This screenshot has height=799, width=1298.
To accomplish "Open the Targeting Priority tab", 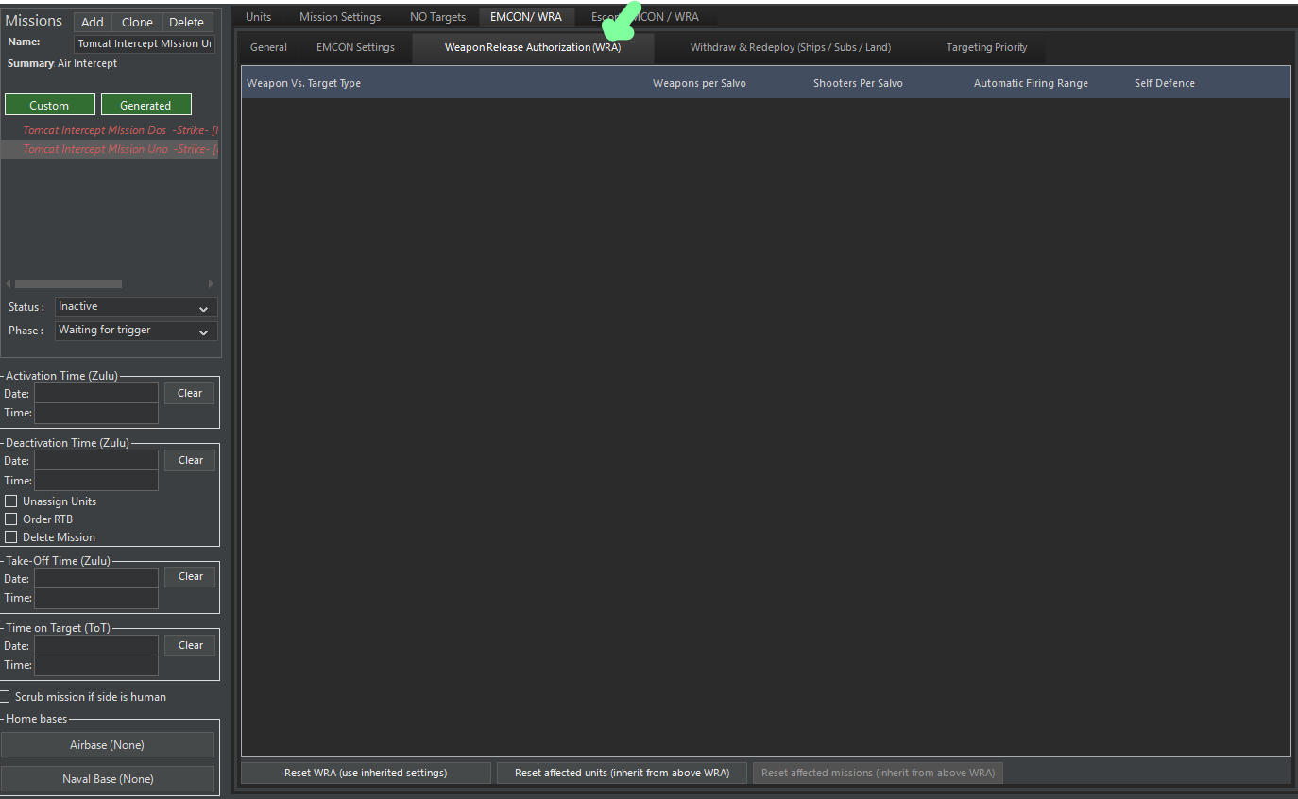I will point(987,47).
